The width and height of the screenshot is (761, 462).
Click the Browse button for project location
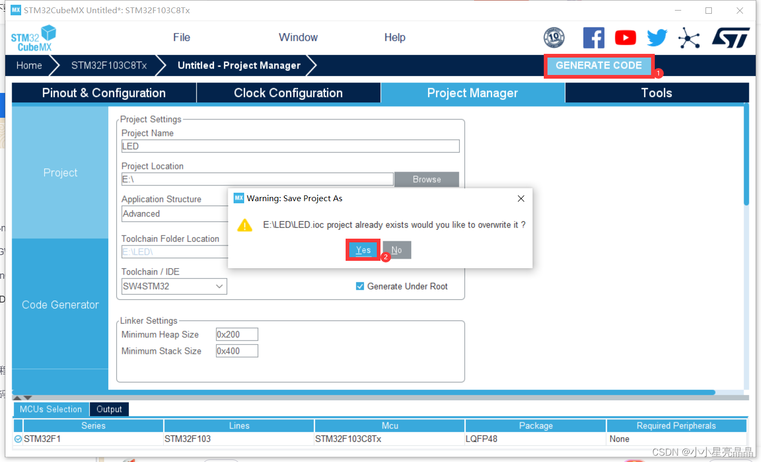426,180
